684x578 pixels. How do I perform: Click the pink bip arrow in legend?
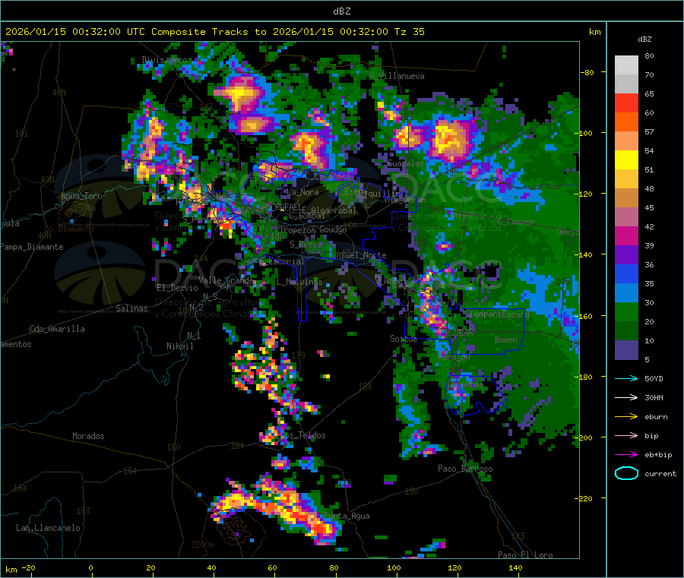coord(626,435)
